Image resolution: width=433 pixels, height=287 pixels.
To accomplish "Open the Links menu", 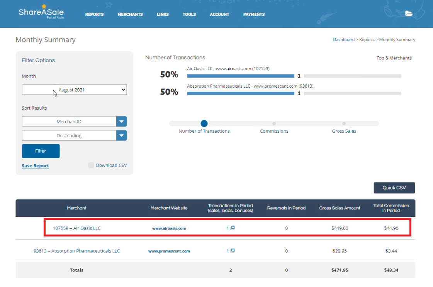I will click(163, 14).
